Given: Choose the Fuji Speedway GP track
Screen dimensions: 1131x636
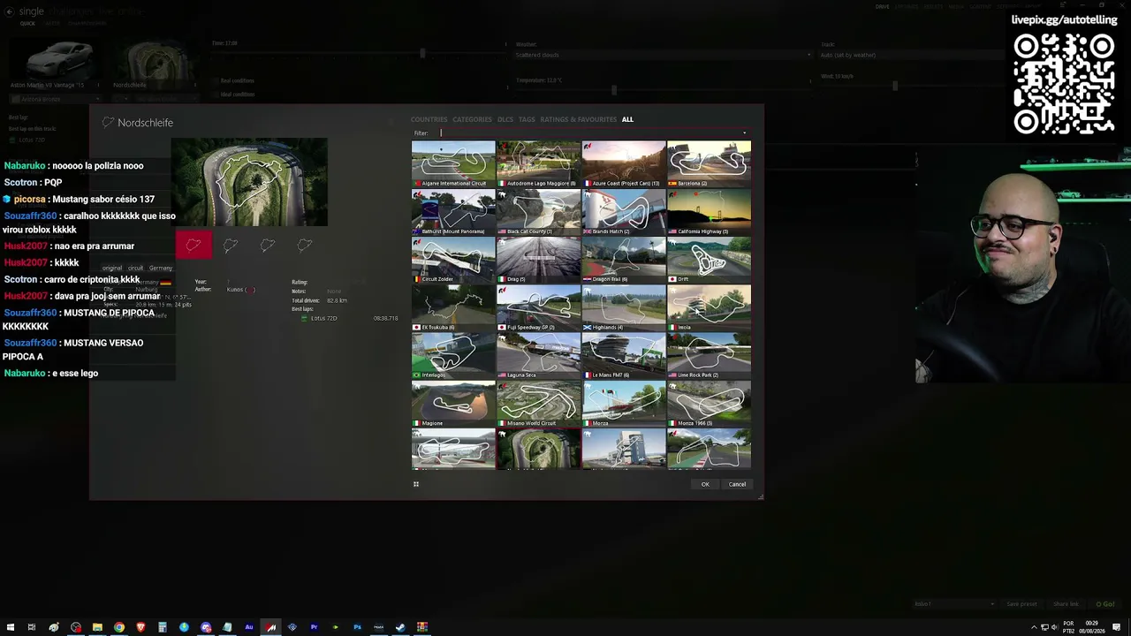Looking at the screenshot, I should pos(538,308).
